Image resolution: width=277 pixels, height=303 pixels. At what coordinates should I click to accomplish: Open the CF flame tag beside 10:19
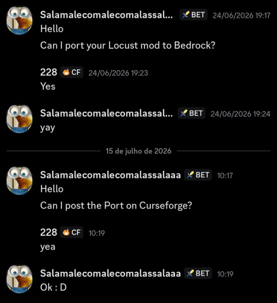click(x=71, y=232)
